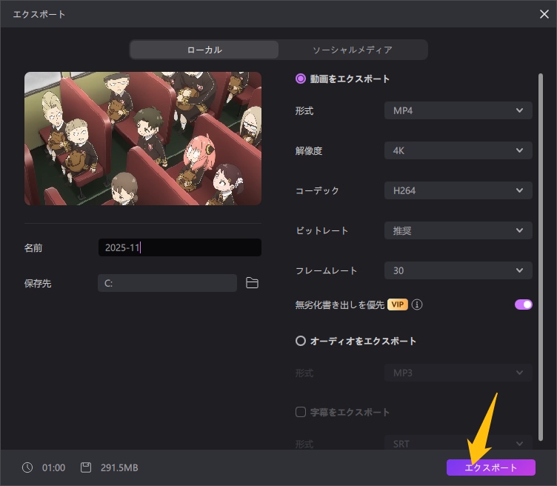This screenshot has height=486, width=557.
Task: Open the MP4 format dropdown
Action: click(458, 110)
